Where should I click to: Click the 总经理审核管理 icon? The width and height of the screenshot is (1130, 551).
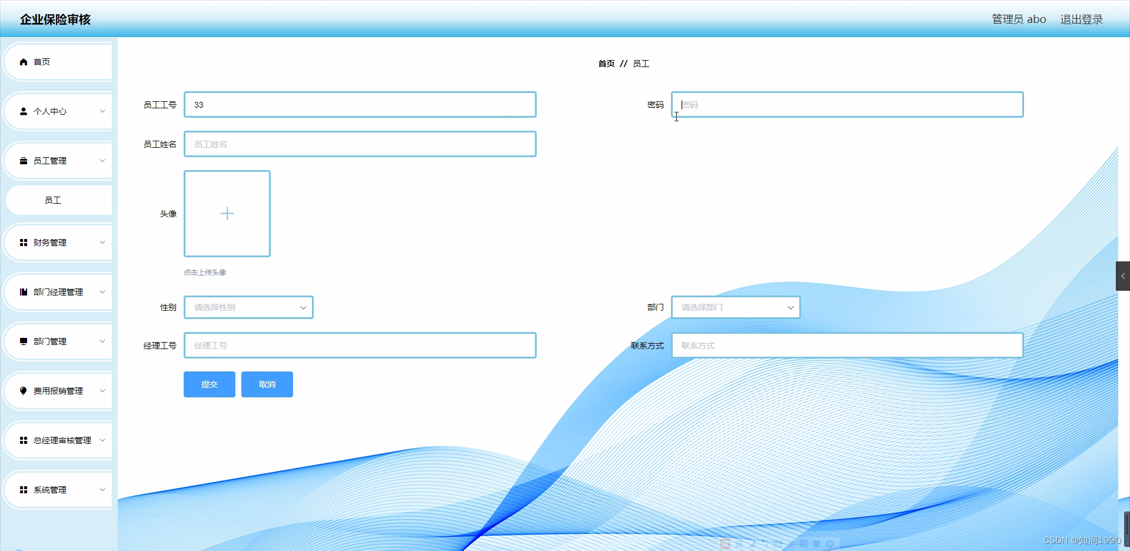pyautogui.click(x=24, y=440)
